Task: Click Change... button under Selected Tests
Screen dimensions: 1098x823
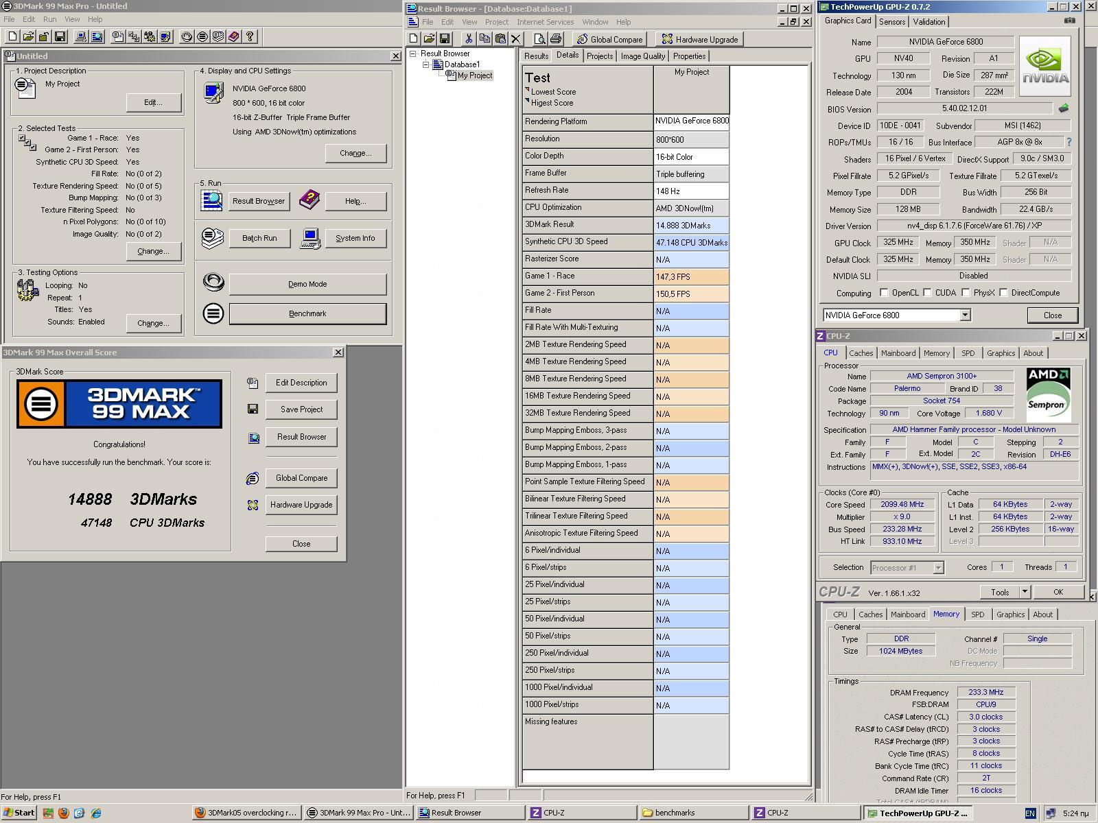Action: pyautogui.click(x=153, y=251)
